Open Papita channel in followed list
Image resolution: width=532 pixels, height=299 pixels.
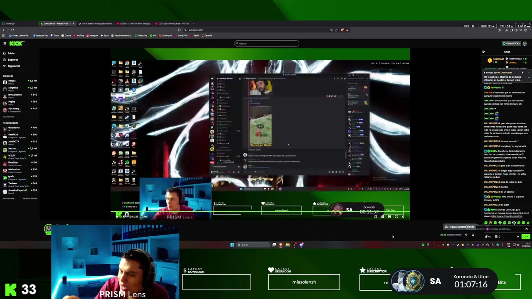[x=20, y=102]
